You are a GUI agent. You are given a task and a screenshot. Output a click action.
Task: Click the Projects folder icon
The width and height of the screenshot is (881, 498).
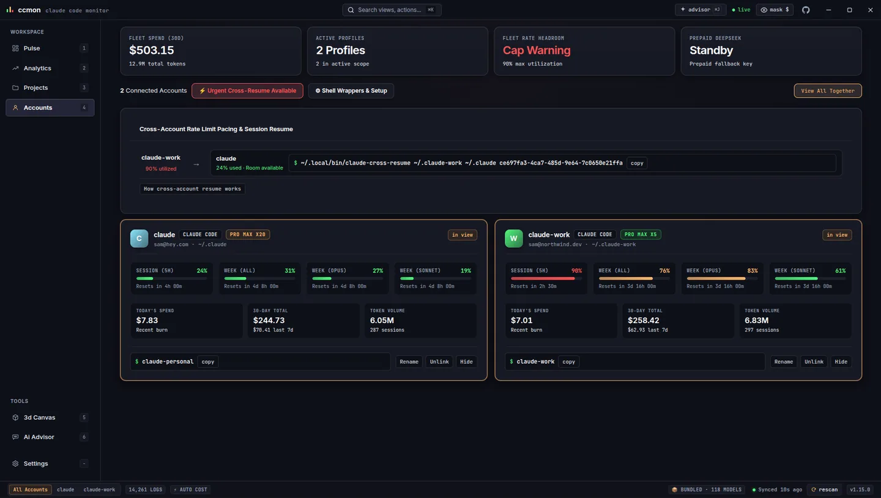15,88
